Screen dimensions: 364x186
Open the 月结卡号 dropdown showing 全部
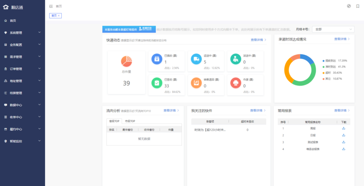pos(333,29)
